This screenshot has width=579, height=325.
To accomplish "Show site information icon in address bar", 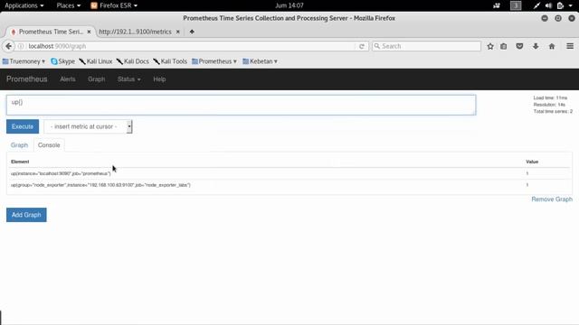I will [21, 46].
